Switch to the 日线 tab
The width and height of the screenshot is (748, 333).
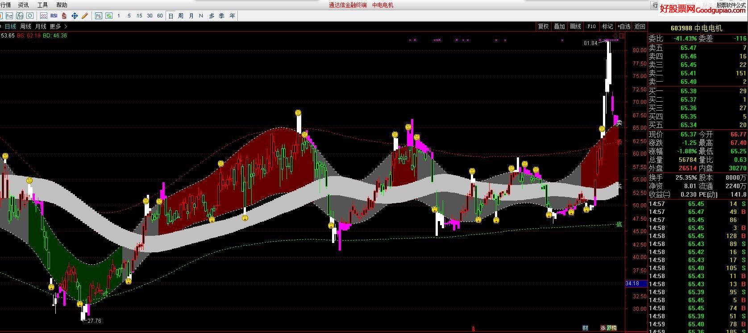pos(10,27)
